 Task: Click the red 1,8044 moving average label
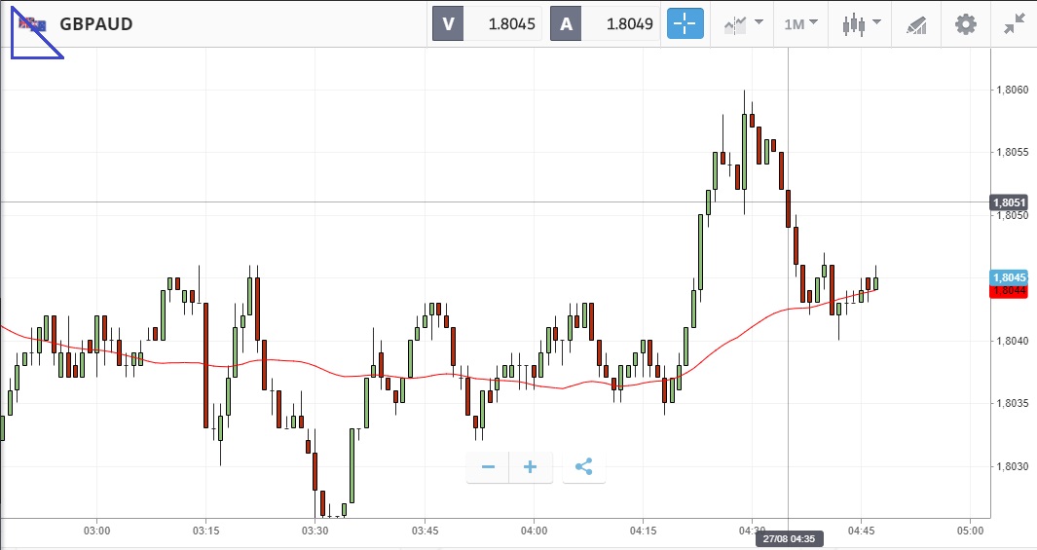[x=1009, y=291]
